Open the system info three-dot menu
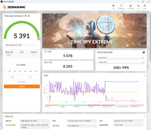The image size is (151, 130). pyautogui.click(x=144, y=116)
